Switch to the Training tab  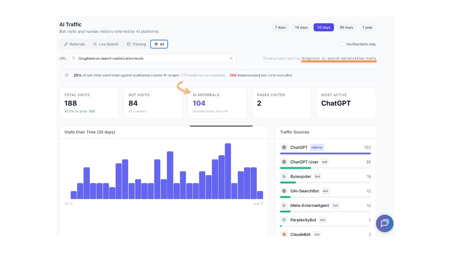point(137,44)
